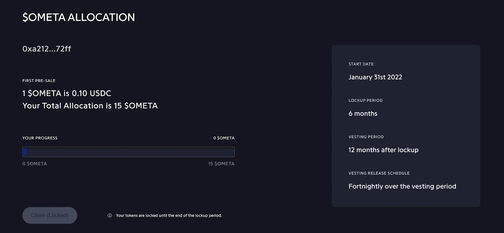The height and width of the screenshot is (233, 504).
Task: Select the wallet address 0xa212...72ff
Action: click(47, 49)
